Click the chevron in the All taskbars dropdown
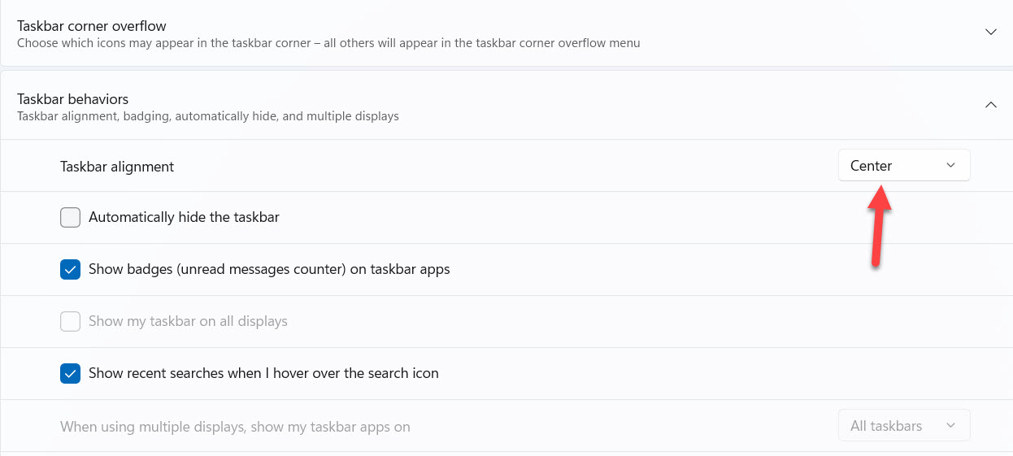Viewport: 1013px width, 456px height. [951, 426]
